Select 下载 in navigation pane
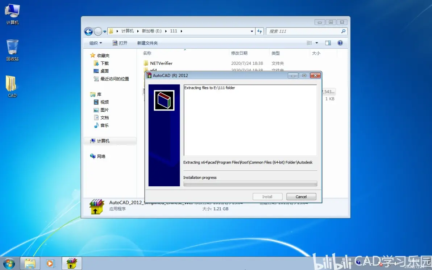 pyautogui.click(x=104, y=63)
